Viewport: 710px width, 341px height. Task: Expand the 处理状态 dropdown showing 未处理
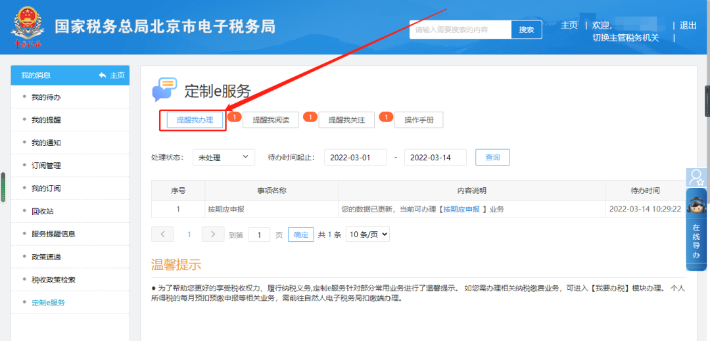click(224, 158)
